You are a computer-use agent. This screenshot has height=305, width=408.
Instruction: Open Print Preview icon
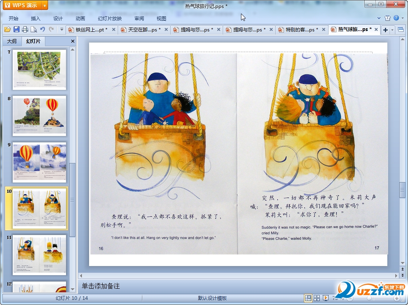tap(33, 29)
